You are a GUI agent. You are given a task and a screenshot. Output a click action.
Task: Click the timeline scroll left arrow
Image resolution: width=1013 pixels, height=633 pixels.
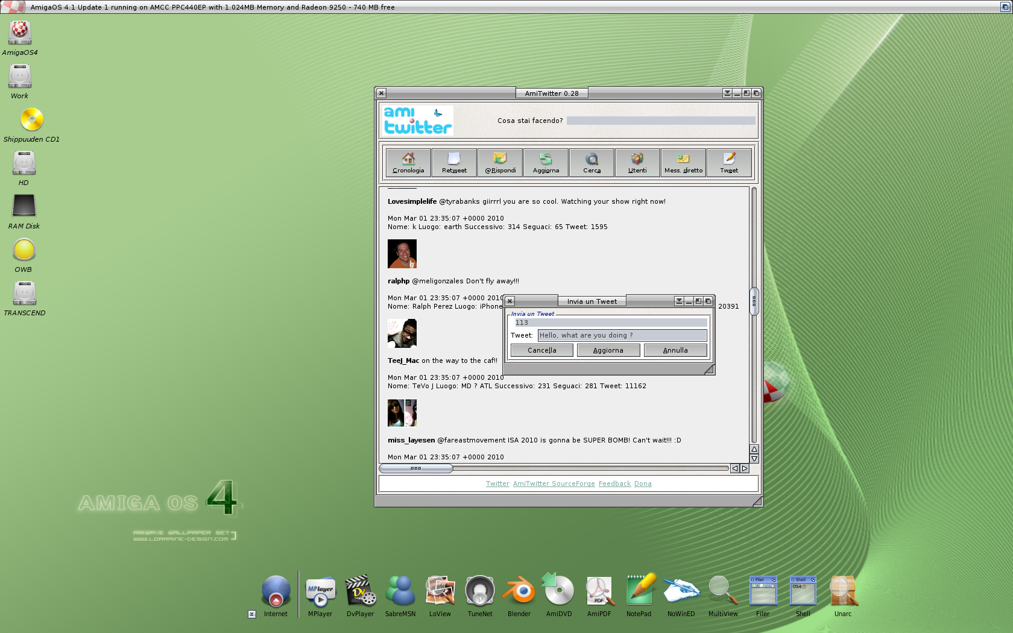pyautogui.click(x=734, y=468)
